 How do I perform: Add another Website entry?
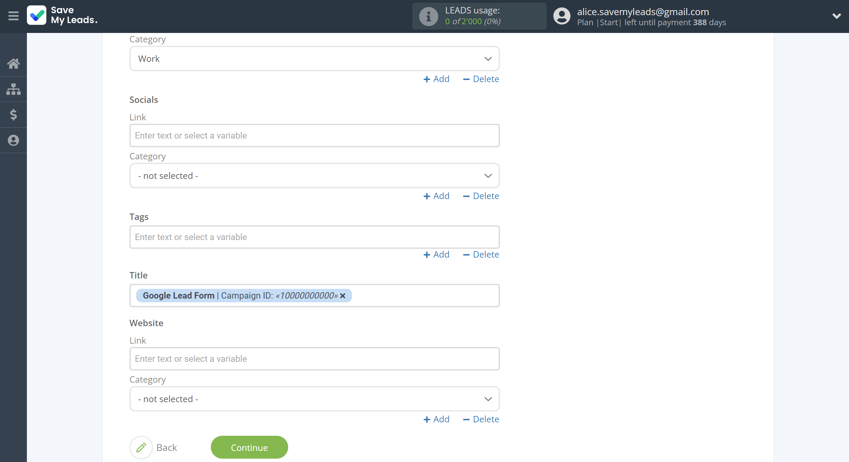[436, 419]
